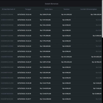This screenshot has width=103, height=103.
Task: Click session ID in the 13.20.37 row
Action: tap(7, 62)
